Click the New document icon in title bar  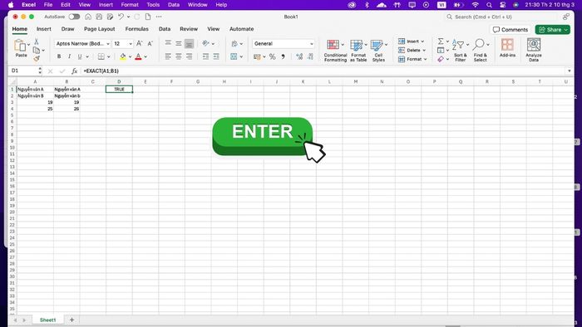click(x=148, y=17)
